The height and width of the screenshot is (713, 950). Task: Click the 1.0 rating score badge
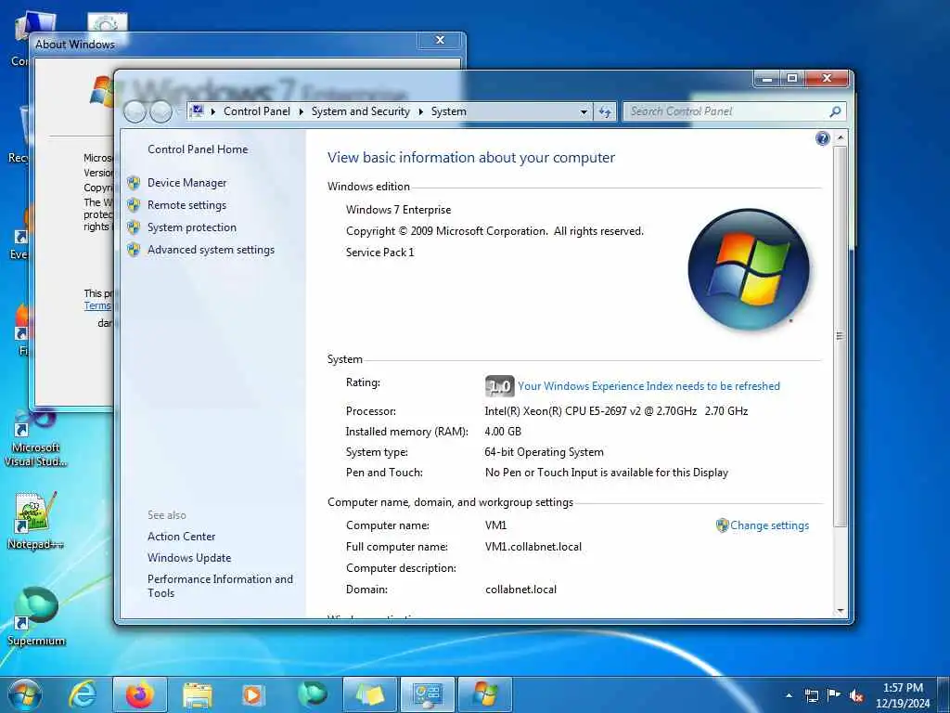[500, 386]
